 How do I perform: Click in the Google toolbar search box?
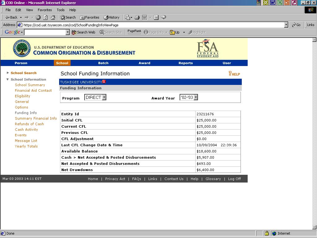45,32
